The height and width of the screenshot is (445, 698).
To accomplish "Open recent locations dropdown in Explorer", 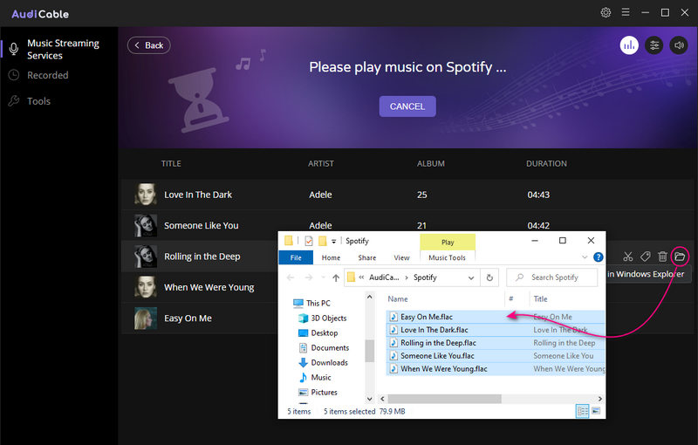I will point(323,277).
